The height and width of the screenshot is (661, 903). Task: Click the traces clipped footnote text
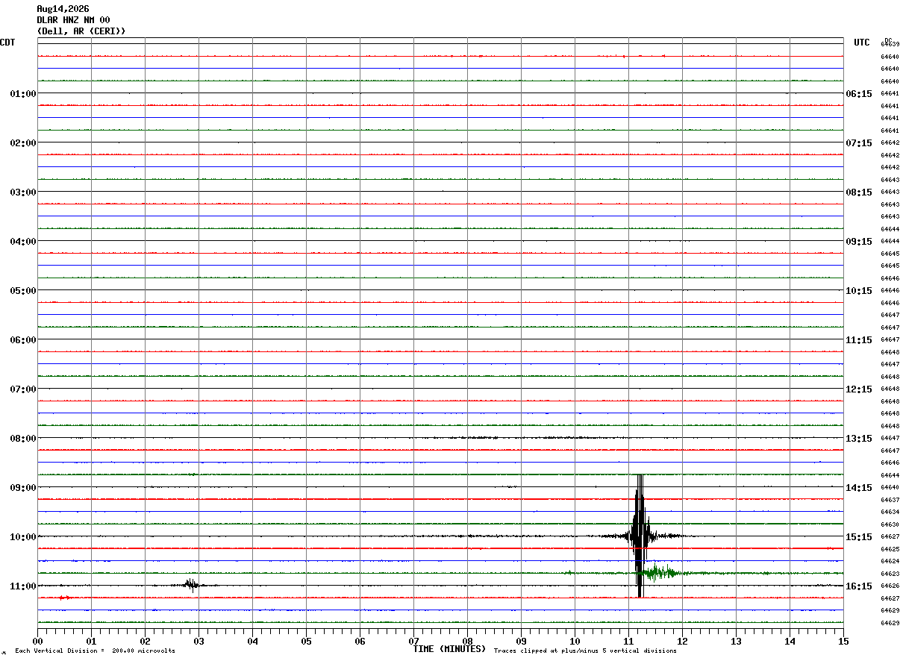pos(585,651)
